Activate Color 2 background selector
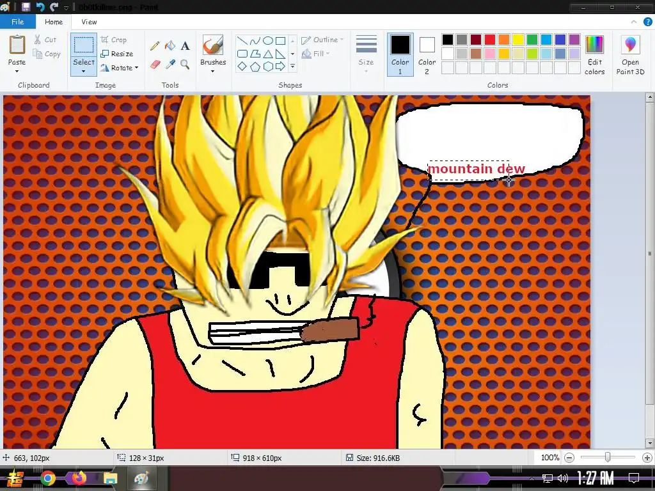Screen dimensions: 655x491 point(427,55)
